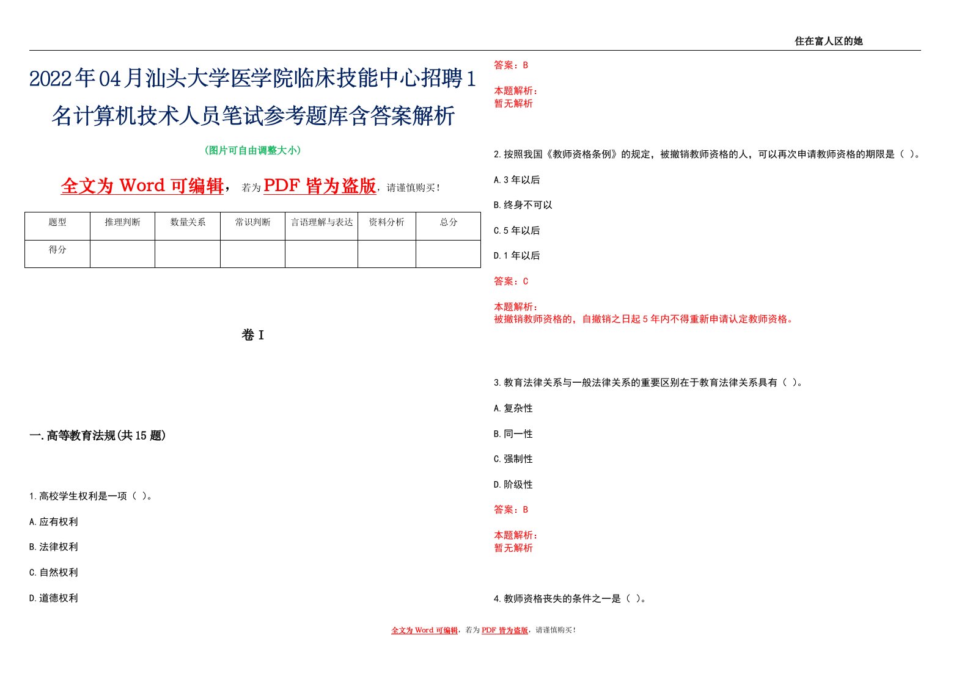Click question 3 text about 教育法律关系
The width and height of the screenshot is (970, 685).
point(648,382)
